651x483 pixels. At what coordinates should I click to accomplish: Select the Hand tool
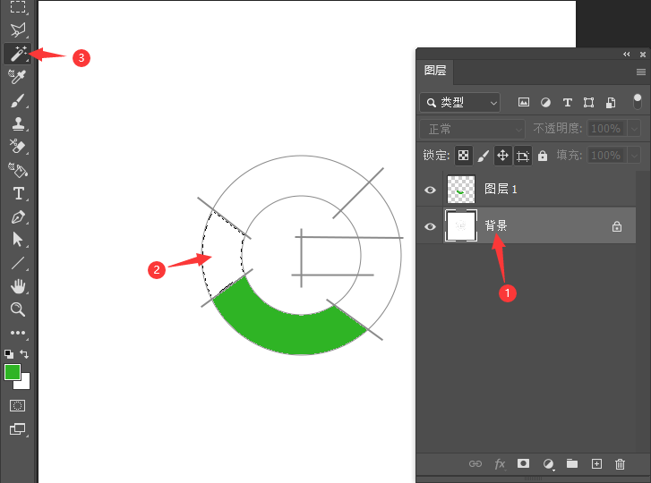pos(17,286)
